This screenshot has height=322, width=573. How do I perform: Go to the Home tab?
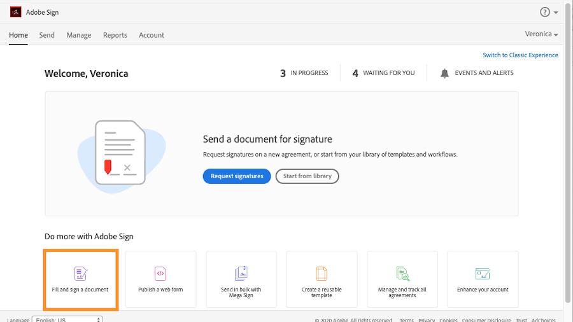click(18, 35)
